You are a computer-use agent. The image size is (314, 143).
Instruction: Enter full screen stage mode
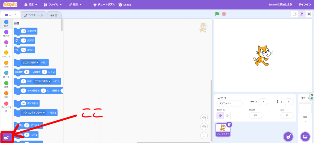tap(309, 14)
